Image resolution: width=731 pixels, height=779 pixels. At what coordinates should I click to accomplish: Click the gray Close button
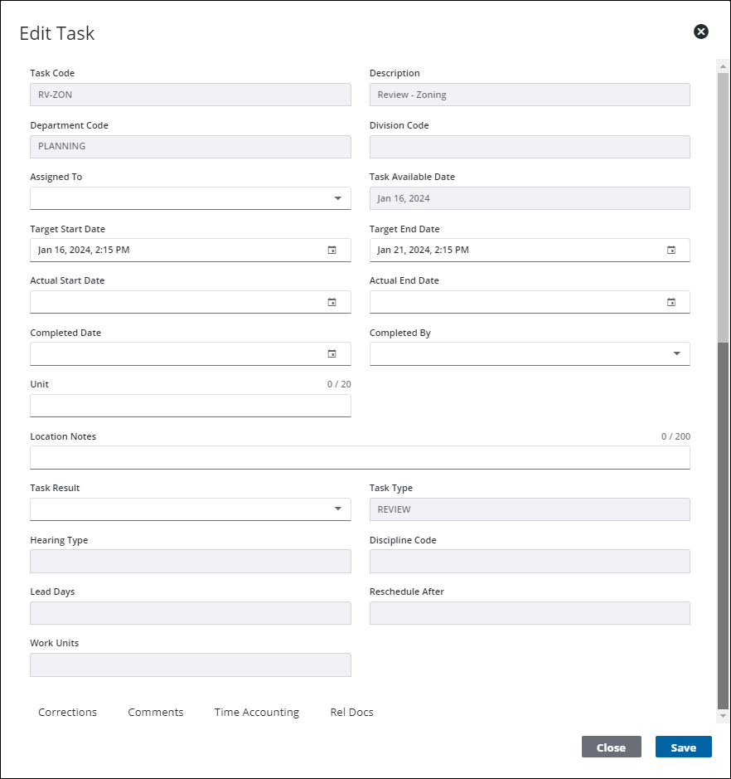pos(611,747)
